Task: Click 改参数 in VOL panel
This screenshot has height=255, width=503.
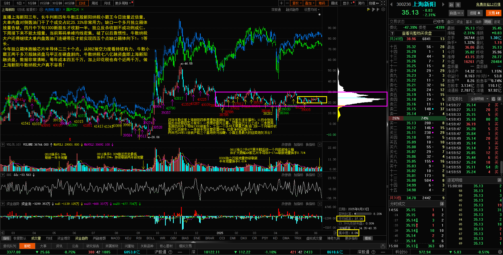Action: 286,144
